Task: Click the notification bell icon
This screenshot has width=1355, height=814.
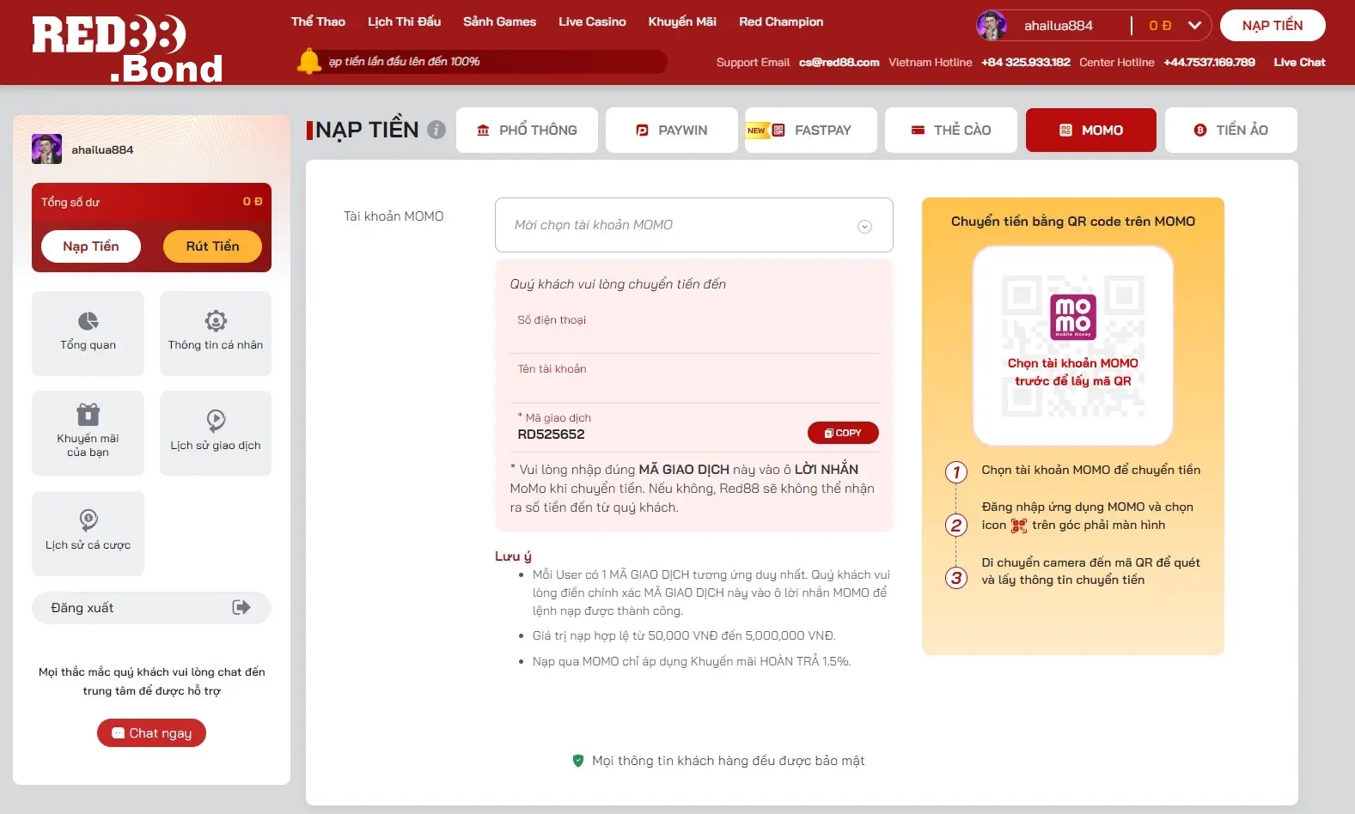Action: (x=308, y=61)
